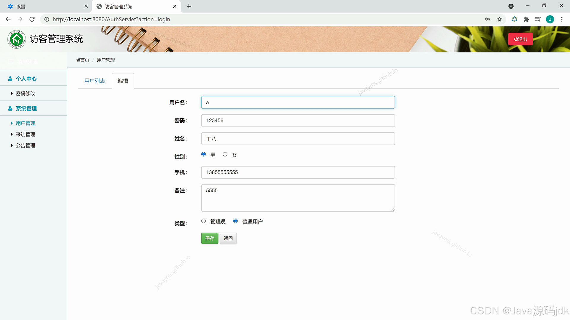Select 普通用户 type radio button
The height and width of the screenshot is (320, 570).
coord(235,221)
